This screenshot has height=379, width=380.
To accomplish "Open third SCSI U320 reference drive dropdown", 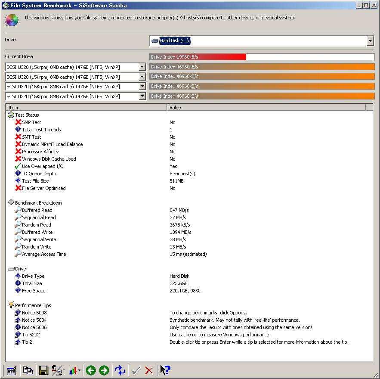I will pos(142,87).
